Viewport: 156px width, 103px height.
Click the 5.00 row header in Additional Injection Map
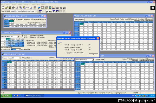click(4, 88)
